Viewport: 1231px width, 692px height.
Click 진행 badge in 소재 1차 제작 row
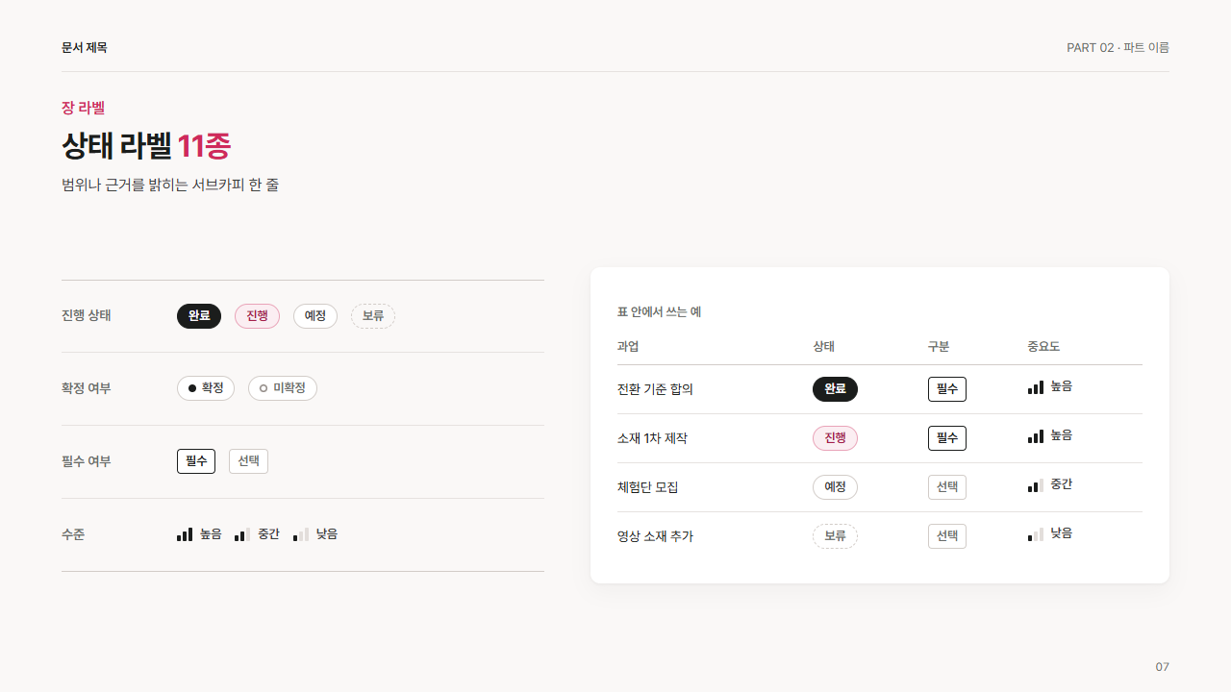835,438
